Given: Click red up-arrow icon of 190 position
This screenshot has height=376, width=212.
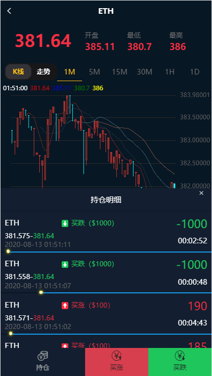Looking at the screenshot, I should (x=65, y=306).
